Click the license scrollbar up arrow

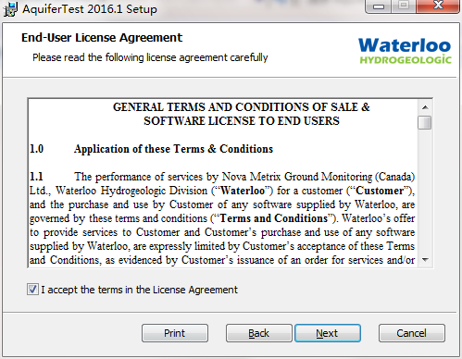tap(425, 107)
